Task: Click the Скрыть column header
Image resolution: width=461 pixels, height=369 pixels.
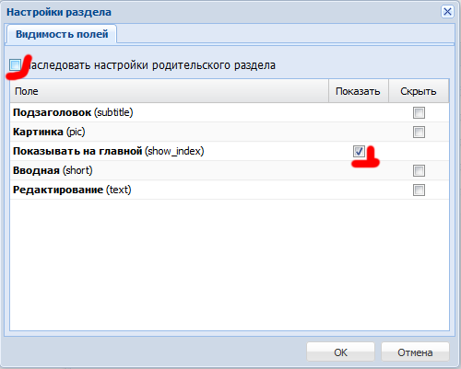Action: [419, 91]
